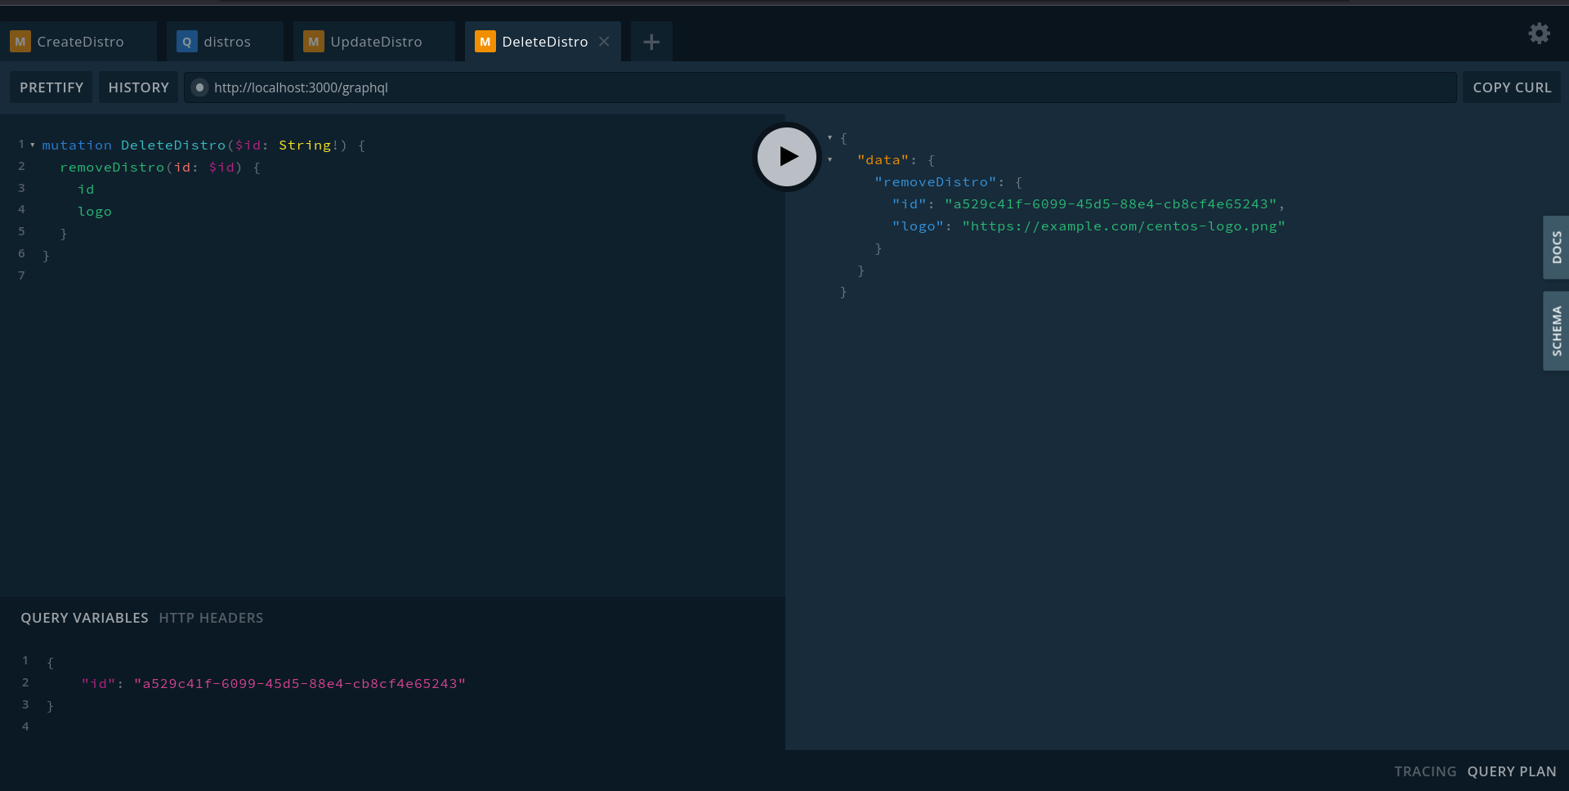Open the QUERY PLAN panel
This screenshot has height=791, width=1569.
pos(1511,771)
